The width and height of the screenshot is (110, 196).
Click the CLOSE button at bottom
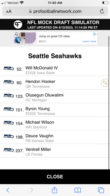pos(55,177)
